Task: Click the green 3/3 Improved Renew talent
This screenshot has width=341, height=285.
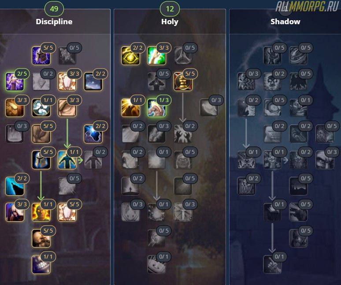Action: pyautogui.click(x=156, y=55)
